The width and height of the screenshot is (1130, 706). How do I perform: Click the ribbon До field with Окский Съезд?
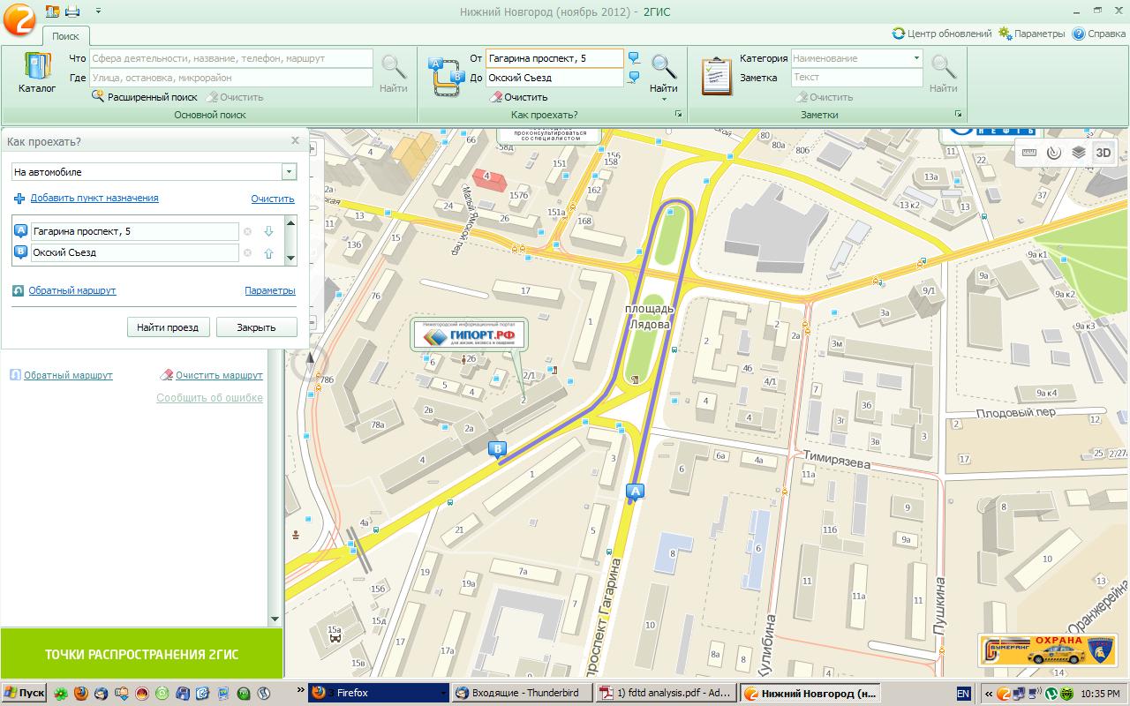pyautogui.click(x=554, y=78)
